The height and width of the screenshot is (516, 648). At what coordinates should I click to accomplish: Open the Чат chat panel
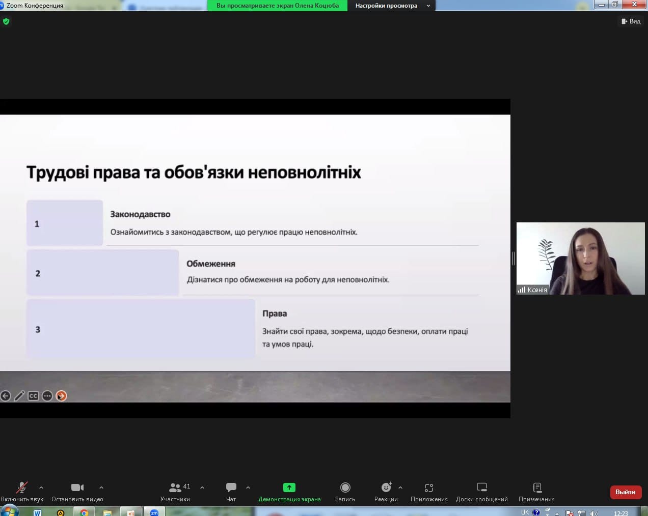(231, 491)
